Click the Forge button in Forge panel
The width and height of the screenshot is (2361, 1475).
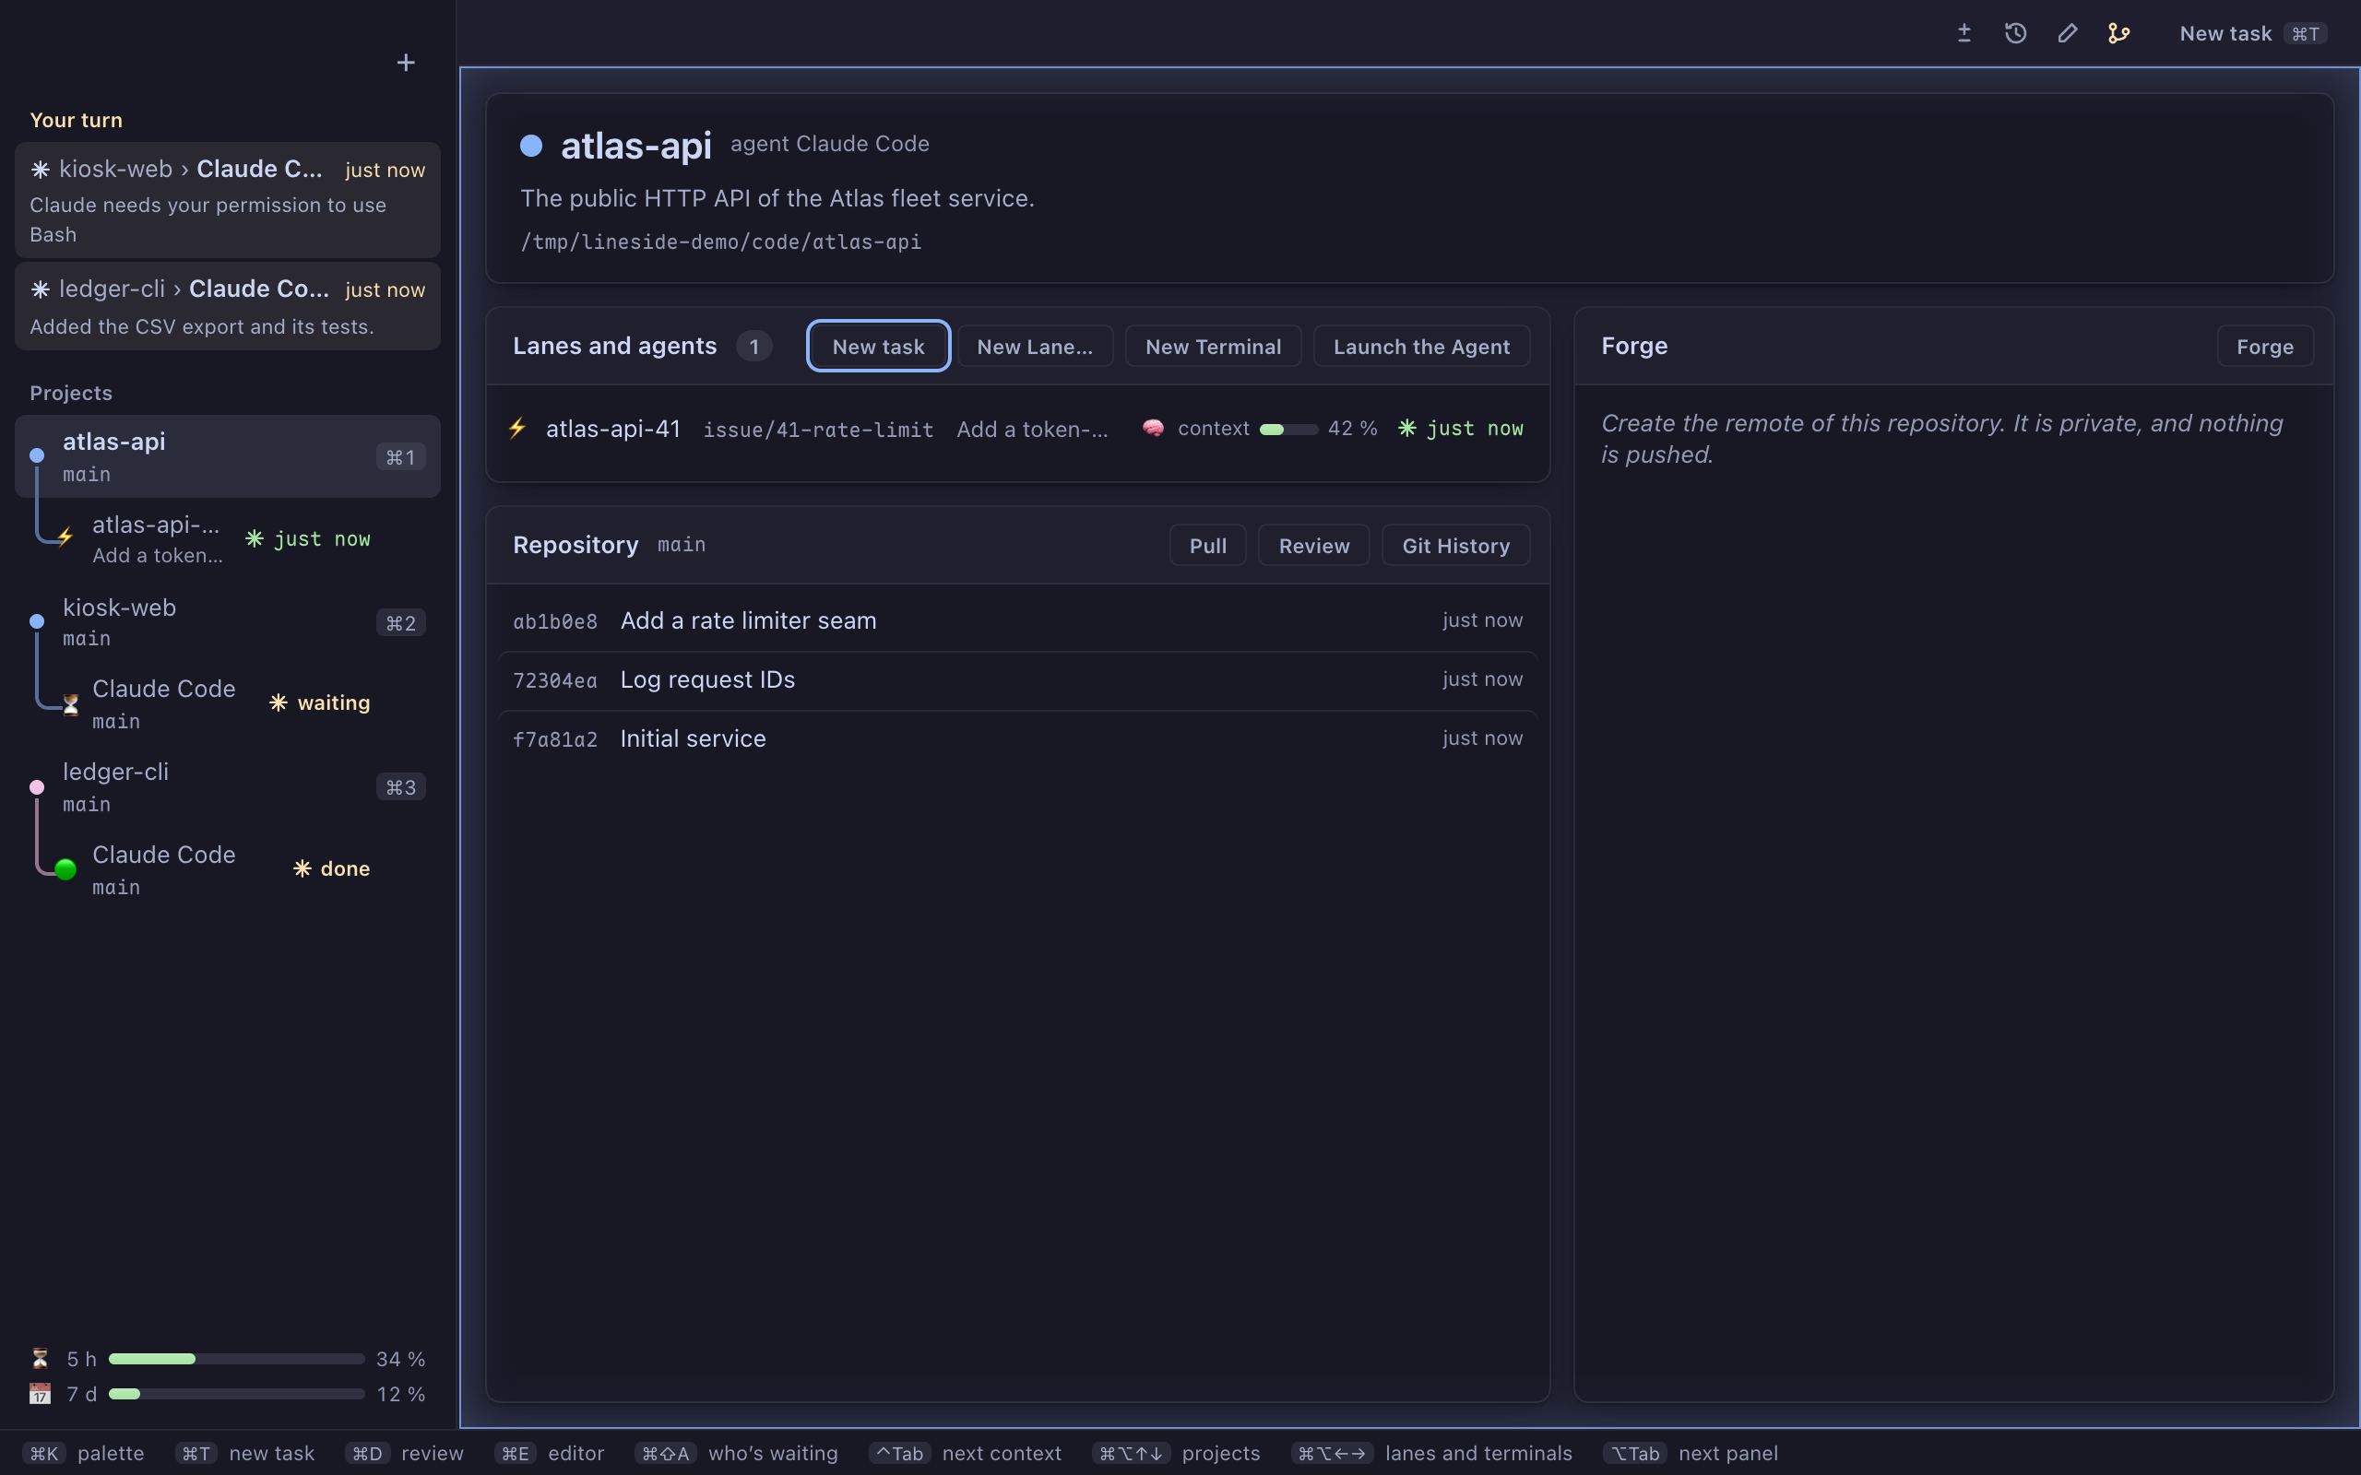click(2264, 347)
